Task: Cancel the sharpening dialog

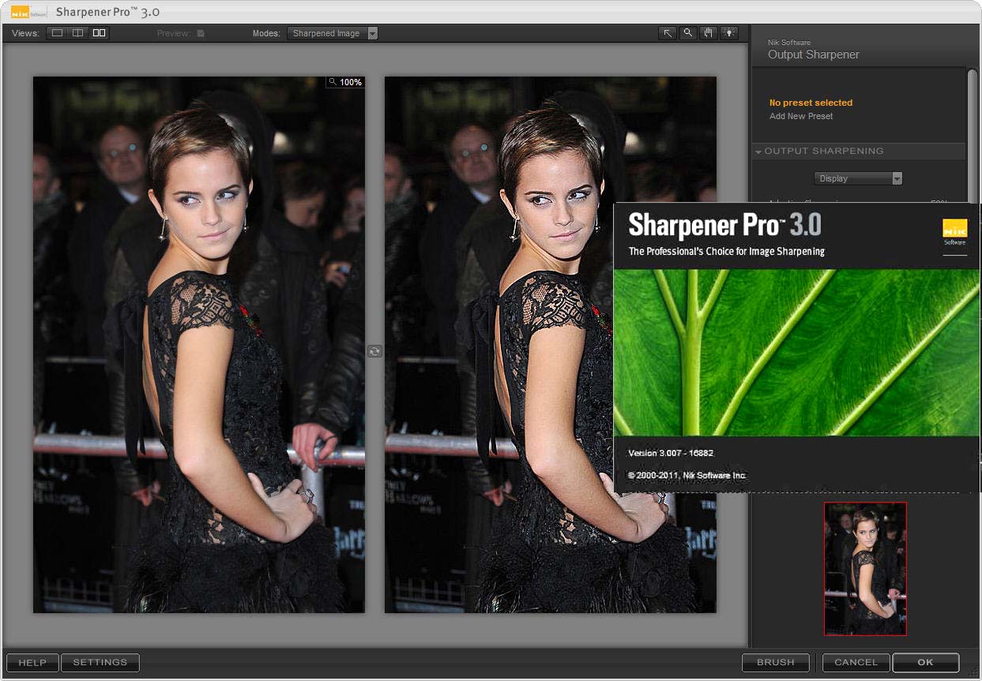Action: pyautogui.click(x=856, y=663)
